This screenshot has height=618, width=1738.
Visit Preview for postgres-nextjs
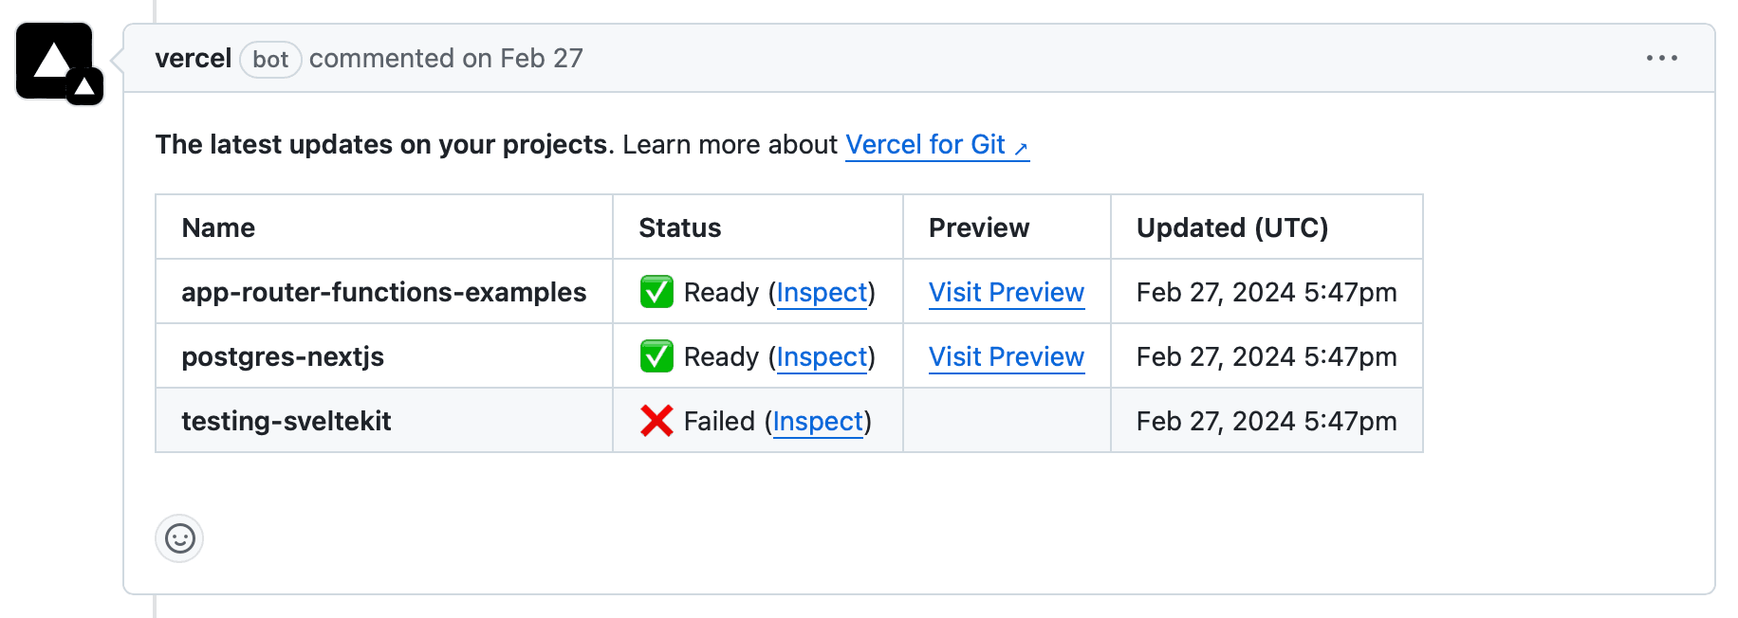tap(1006, 356)
